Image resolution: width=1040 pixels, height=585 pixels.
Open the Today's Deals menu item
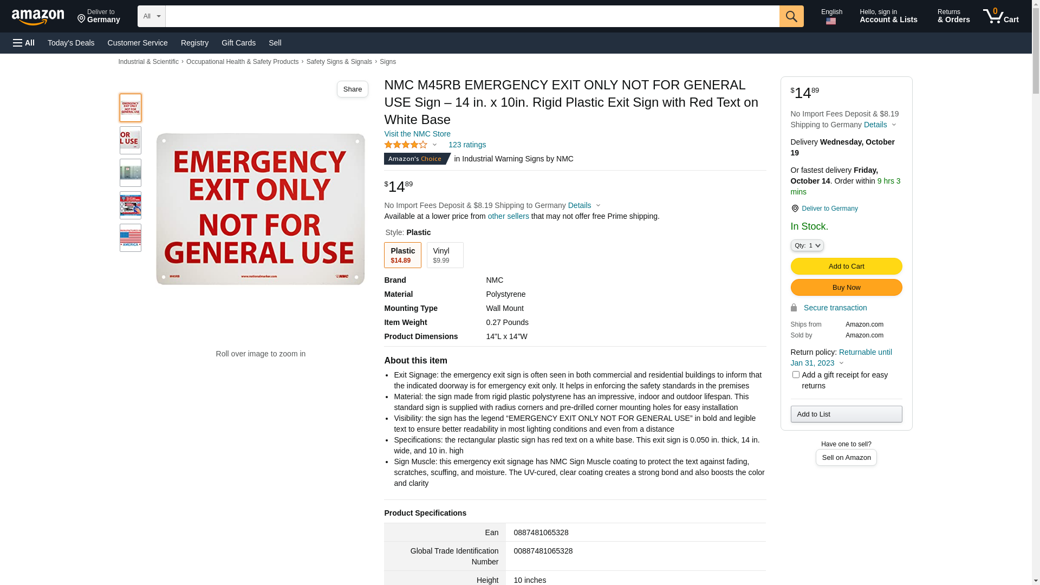tap(71, 43)
